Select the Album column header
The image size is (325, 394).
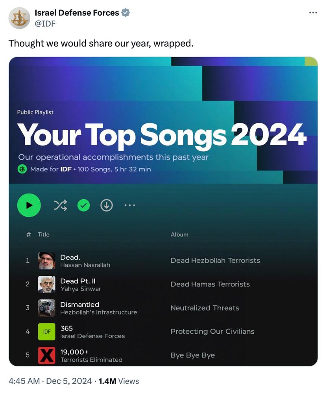tap(179, 234)
